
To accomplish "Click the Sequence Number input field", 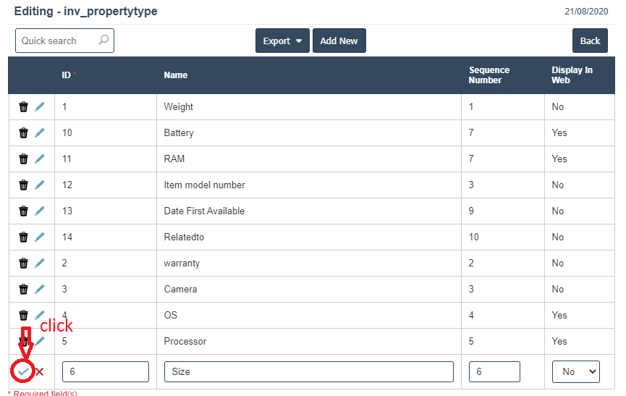I will [x=494, y=371].
